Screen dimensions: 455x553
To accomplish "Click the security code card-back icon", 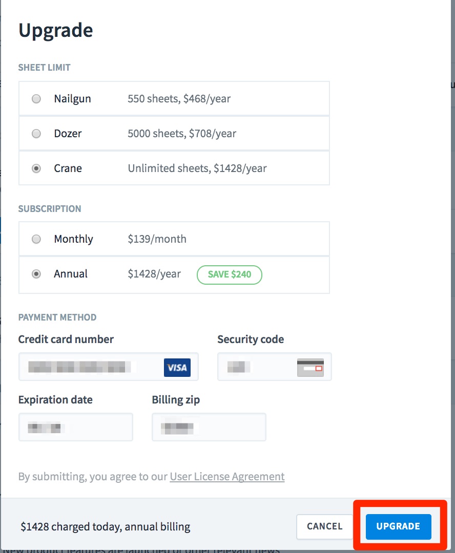I will tap(311, 368).
